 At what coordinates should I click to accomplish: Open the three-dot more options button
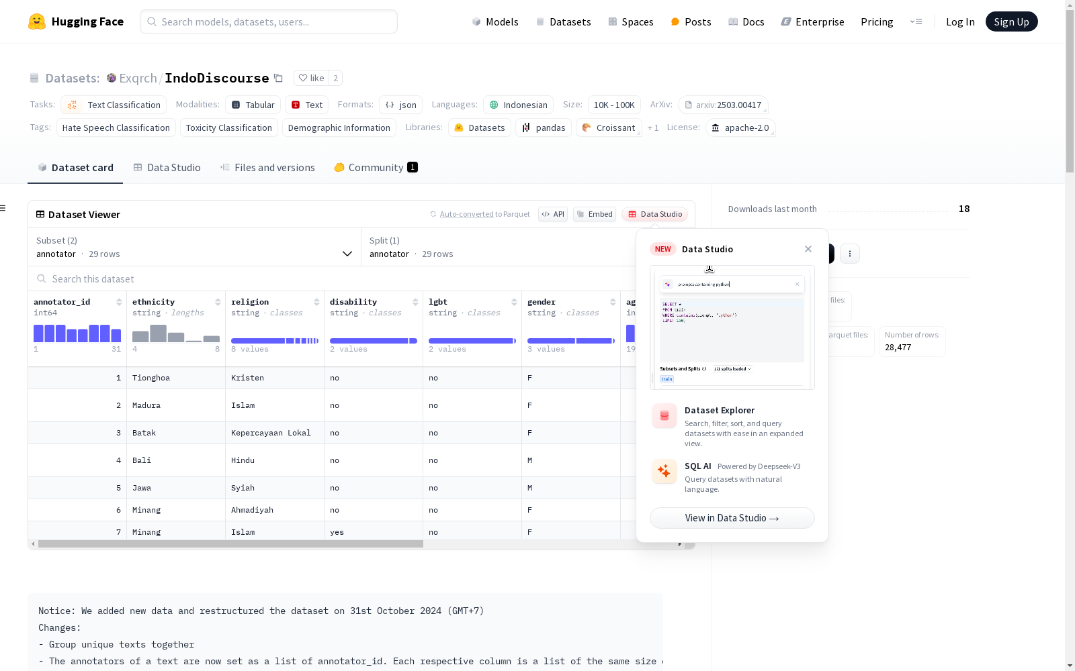coord(850,254)
